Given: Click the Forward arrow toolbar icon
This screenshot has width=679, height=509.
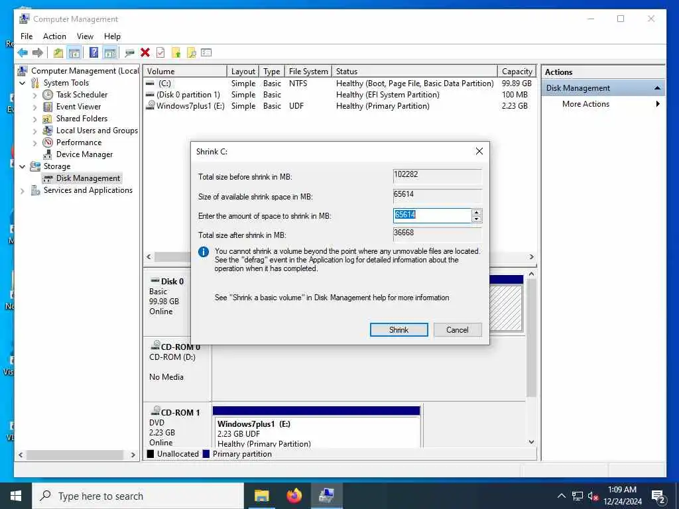Looking at the screenshot, I should click(x=38, y=53).
